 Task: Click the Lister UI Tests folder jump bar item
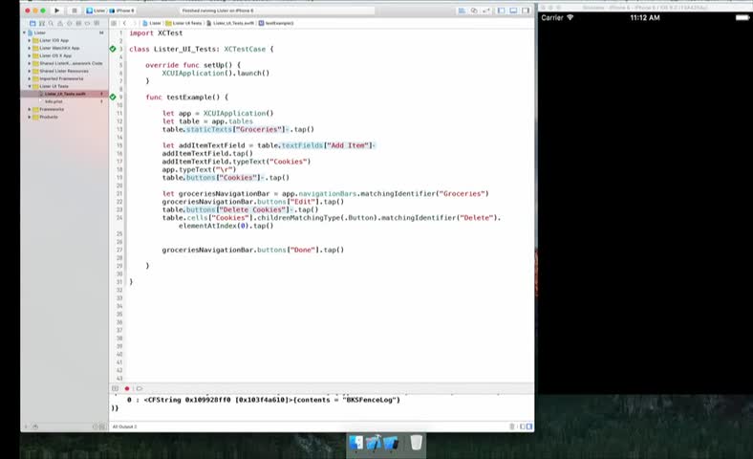coord(183,23)
